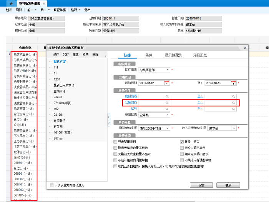The width and height of the screenshot is (269, 202).
Task: Open 单据状态 dropdown 已审核
Action: tap(168, 115)
